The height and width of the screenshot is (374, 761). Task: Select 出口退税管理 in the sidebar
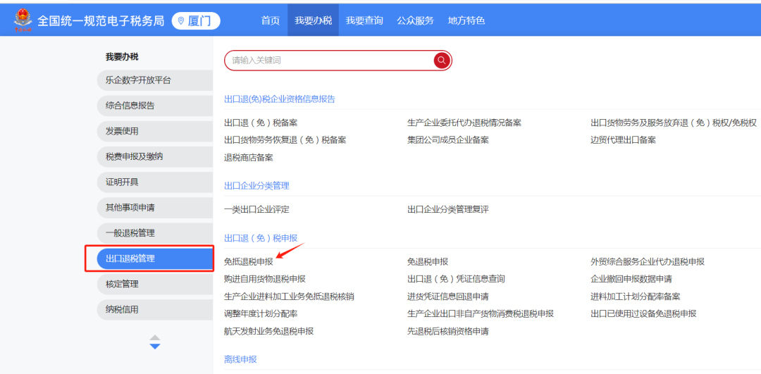pyautogui.click(x=155, y=258)
